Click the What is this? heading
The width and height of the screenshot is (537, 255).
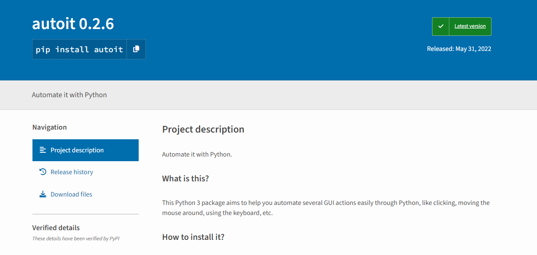click(x=185, y=178)
